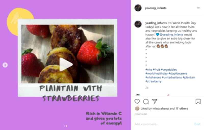Click the Post comment button
This screenshot has width=204, height=130.
click(197, 124)
